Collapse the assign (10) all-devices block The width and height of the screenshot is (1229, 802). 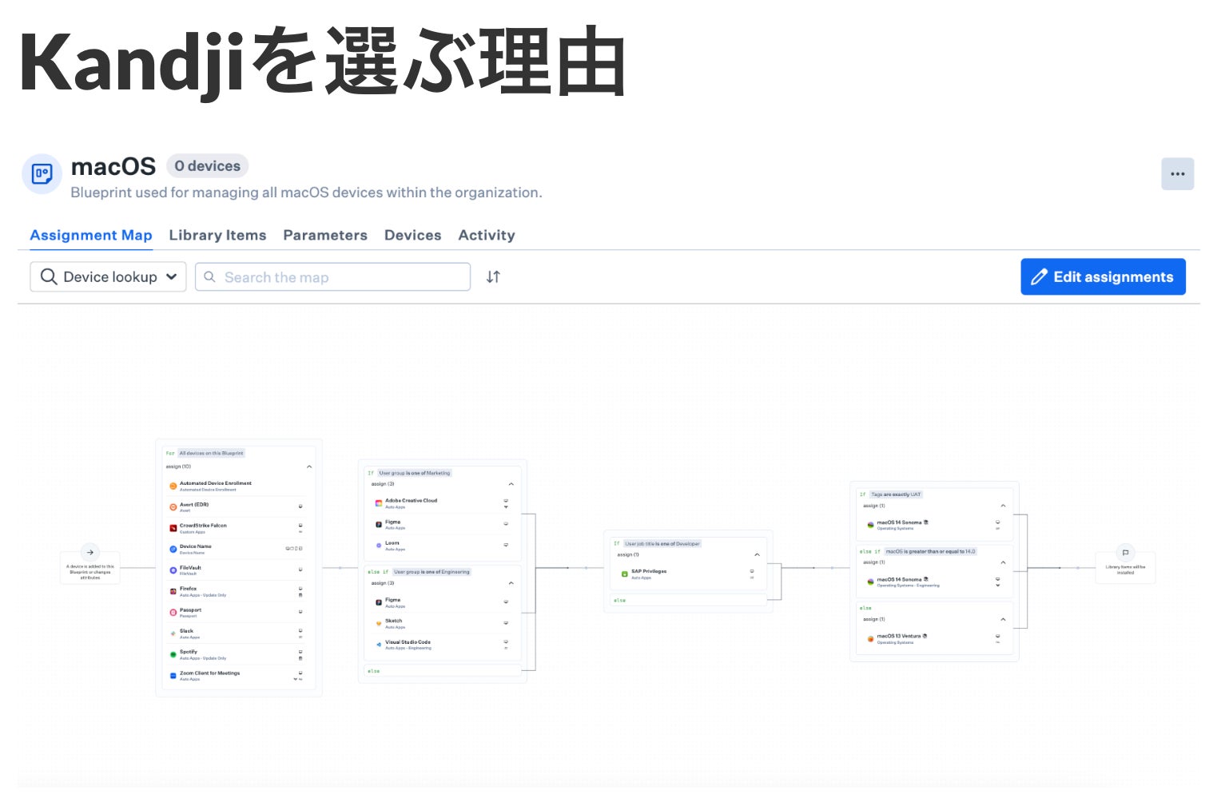(x=309, y=467)
